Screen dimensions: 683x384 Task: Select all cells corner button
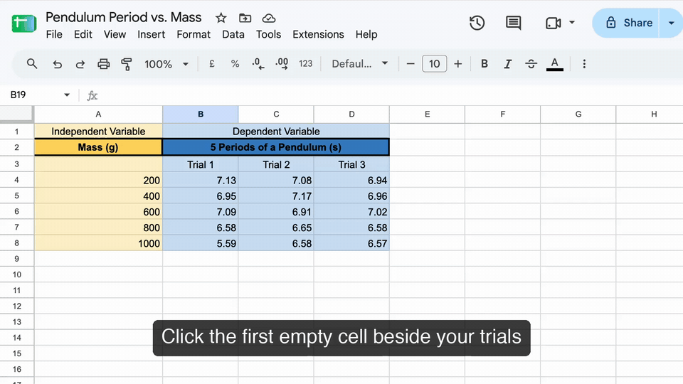(x=16, y=114)
